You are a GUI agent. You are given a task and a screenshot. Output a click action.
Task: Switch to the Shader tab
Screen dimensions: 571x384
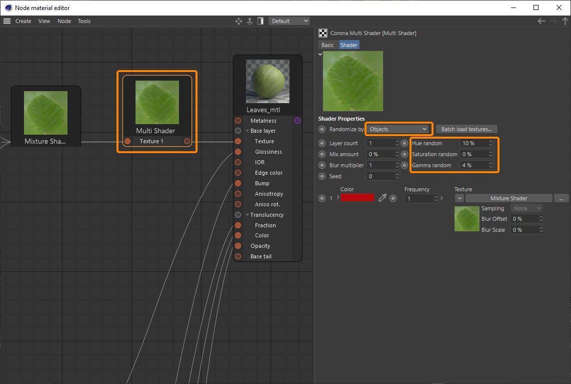pyautogui.click(x=349, y=45)
